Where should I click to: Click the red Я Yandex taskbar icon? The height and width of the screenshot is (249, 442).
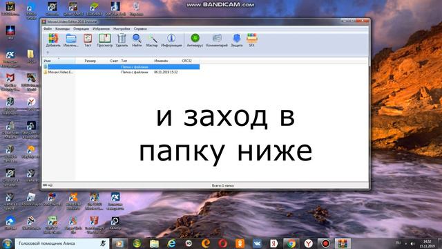tap(274, 243)
